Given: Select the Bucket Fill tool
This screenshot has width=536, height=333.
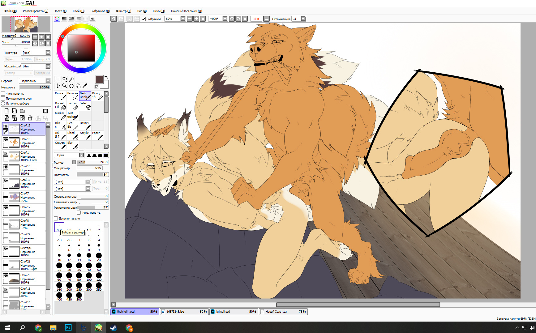Looking at the screenshot, I should coord(60,105).
